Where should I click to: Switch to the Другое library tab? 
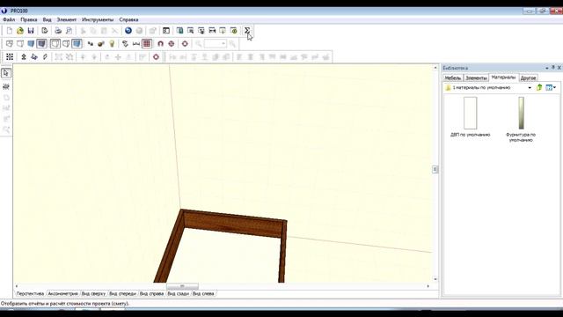tap(528, 78)
